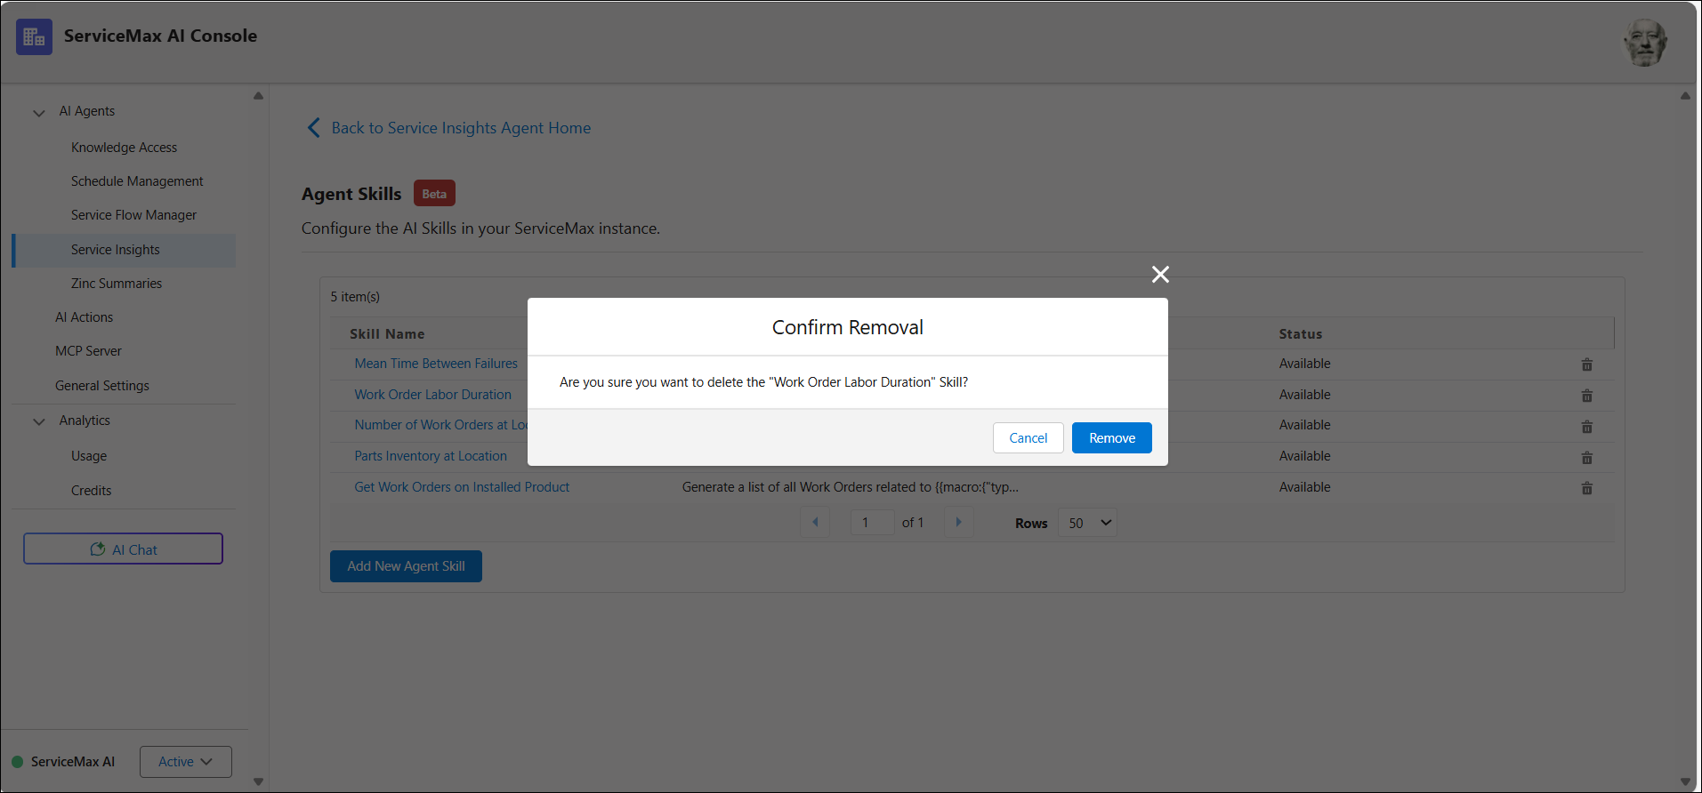Click the page number input field
1702x793 pixels.
click(872, 523)
